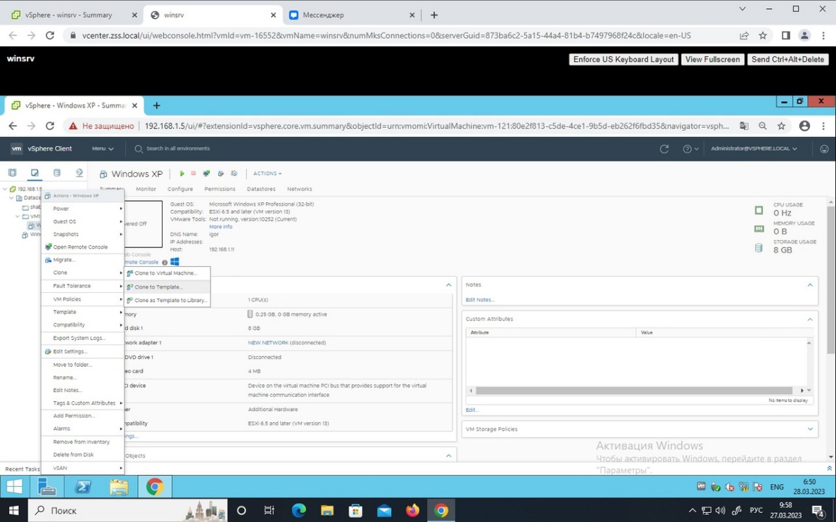Click Chrome icon in inner taskbar
The image size is (836, 522).
point(155,486)
